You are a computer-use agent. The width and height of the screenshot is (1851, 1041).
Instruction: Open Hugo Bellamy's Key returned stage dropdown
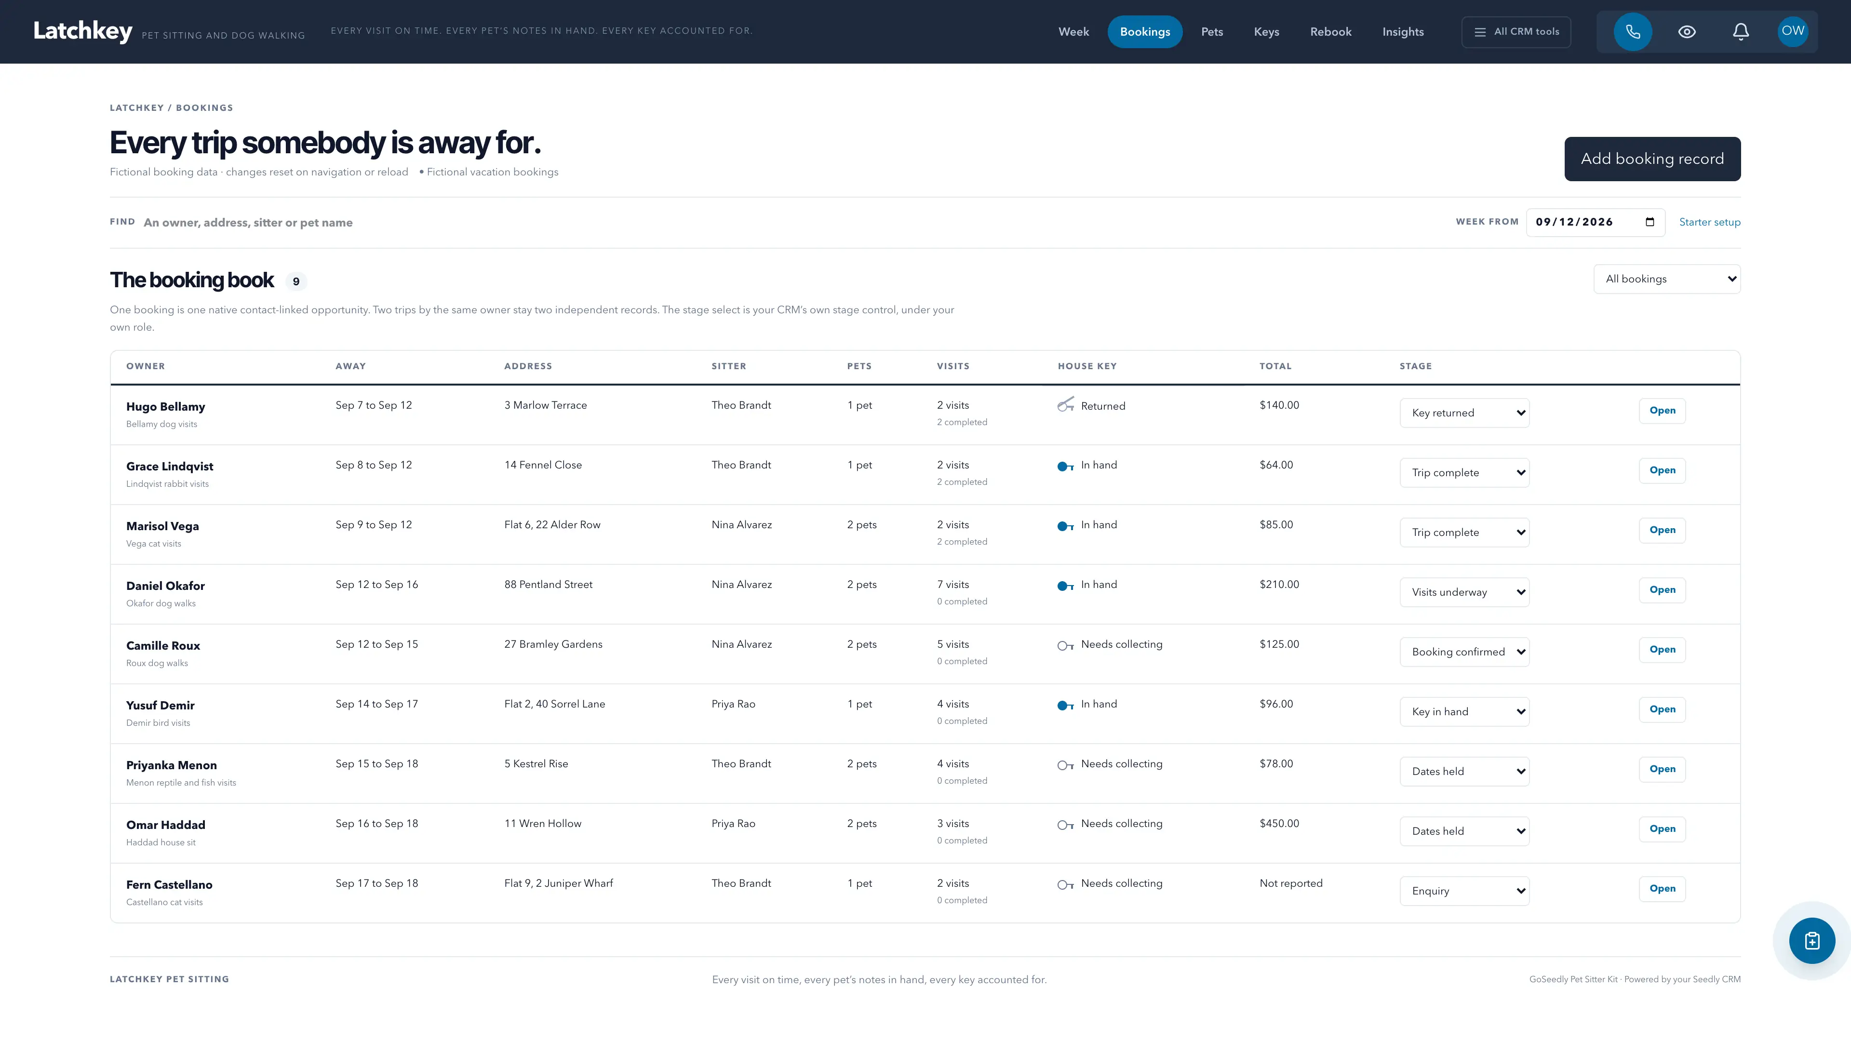[1464, 413]
